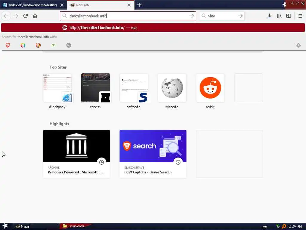Click the magnifier icon in search box
Screen dimensions: 306x230
204,16
